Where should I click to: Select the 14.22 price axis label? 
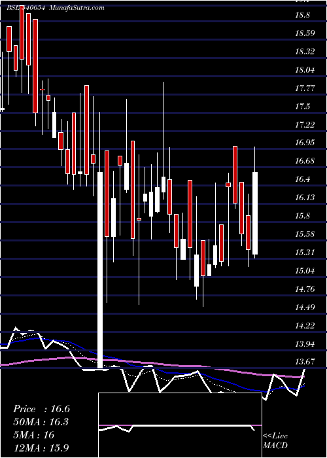click(305, 326)
